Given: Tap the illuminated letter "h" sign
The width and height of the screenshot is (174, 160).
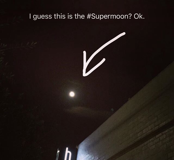Looking at the screenshot, I should pos(68,154).
